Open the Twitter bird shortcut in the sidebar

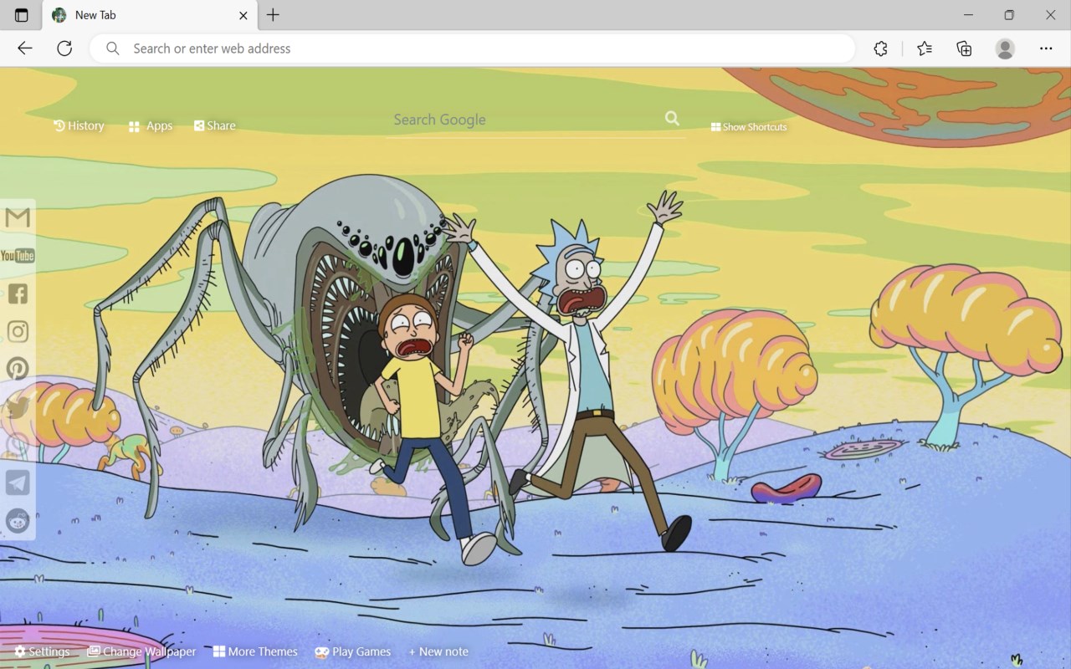tap(18, 407)
